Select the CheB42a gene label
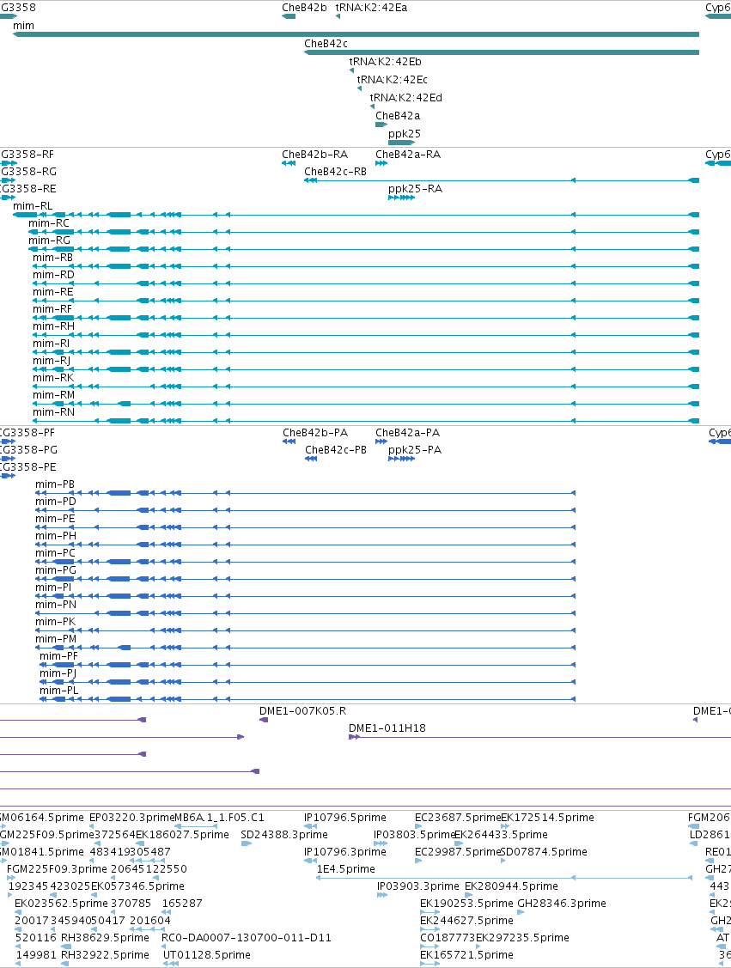 [398, 115]
